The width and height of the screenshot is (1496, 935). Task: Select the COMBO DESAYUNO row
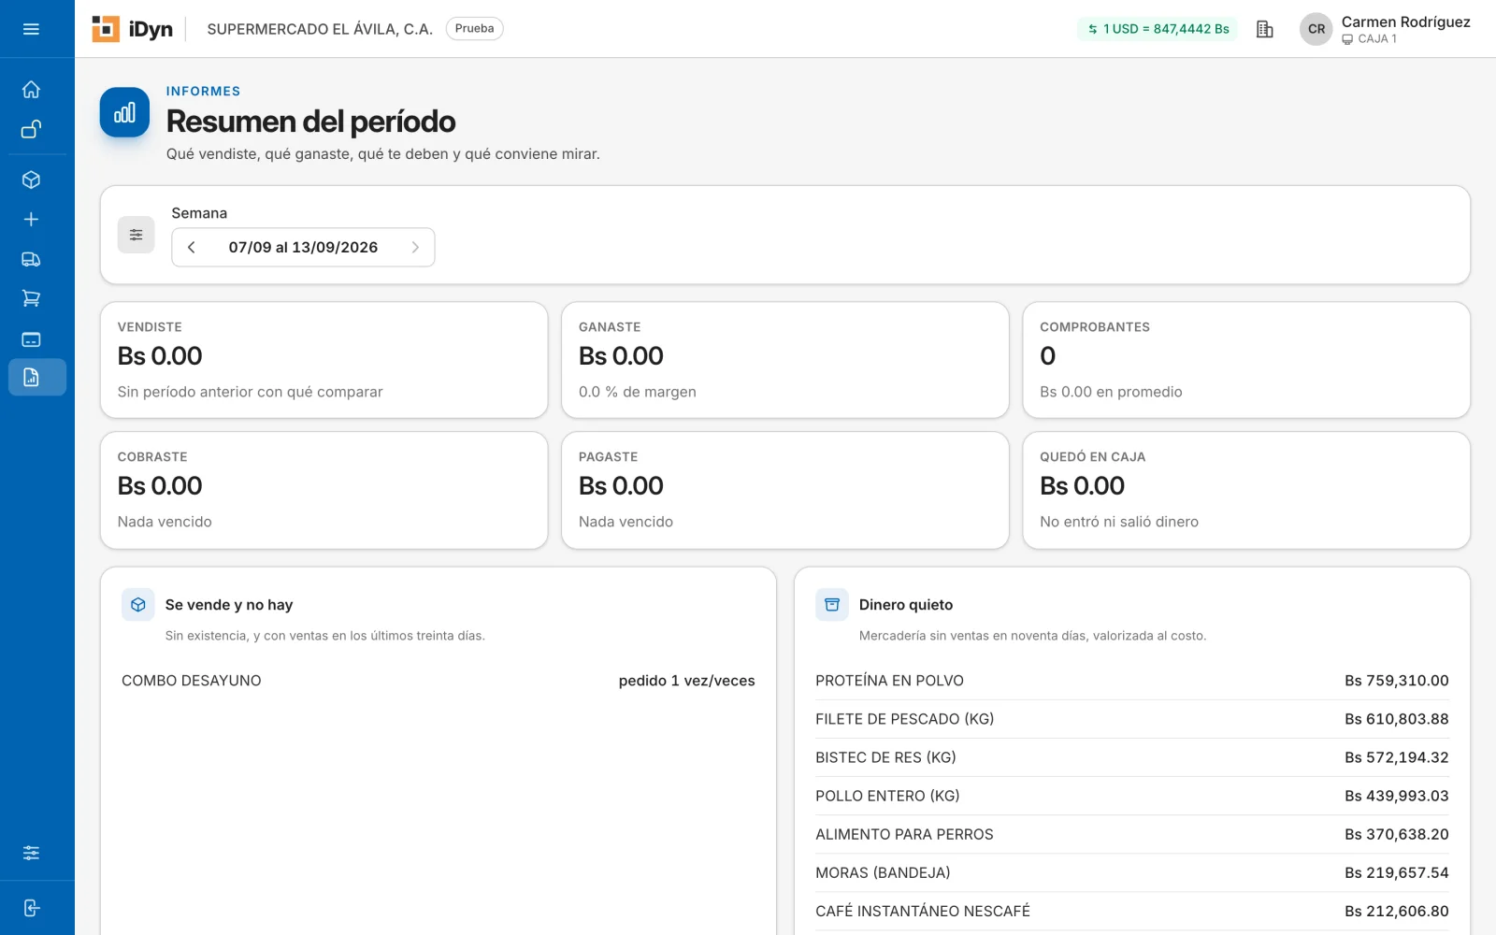click(x=439, y=681)
